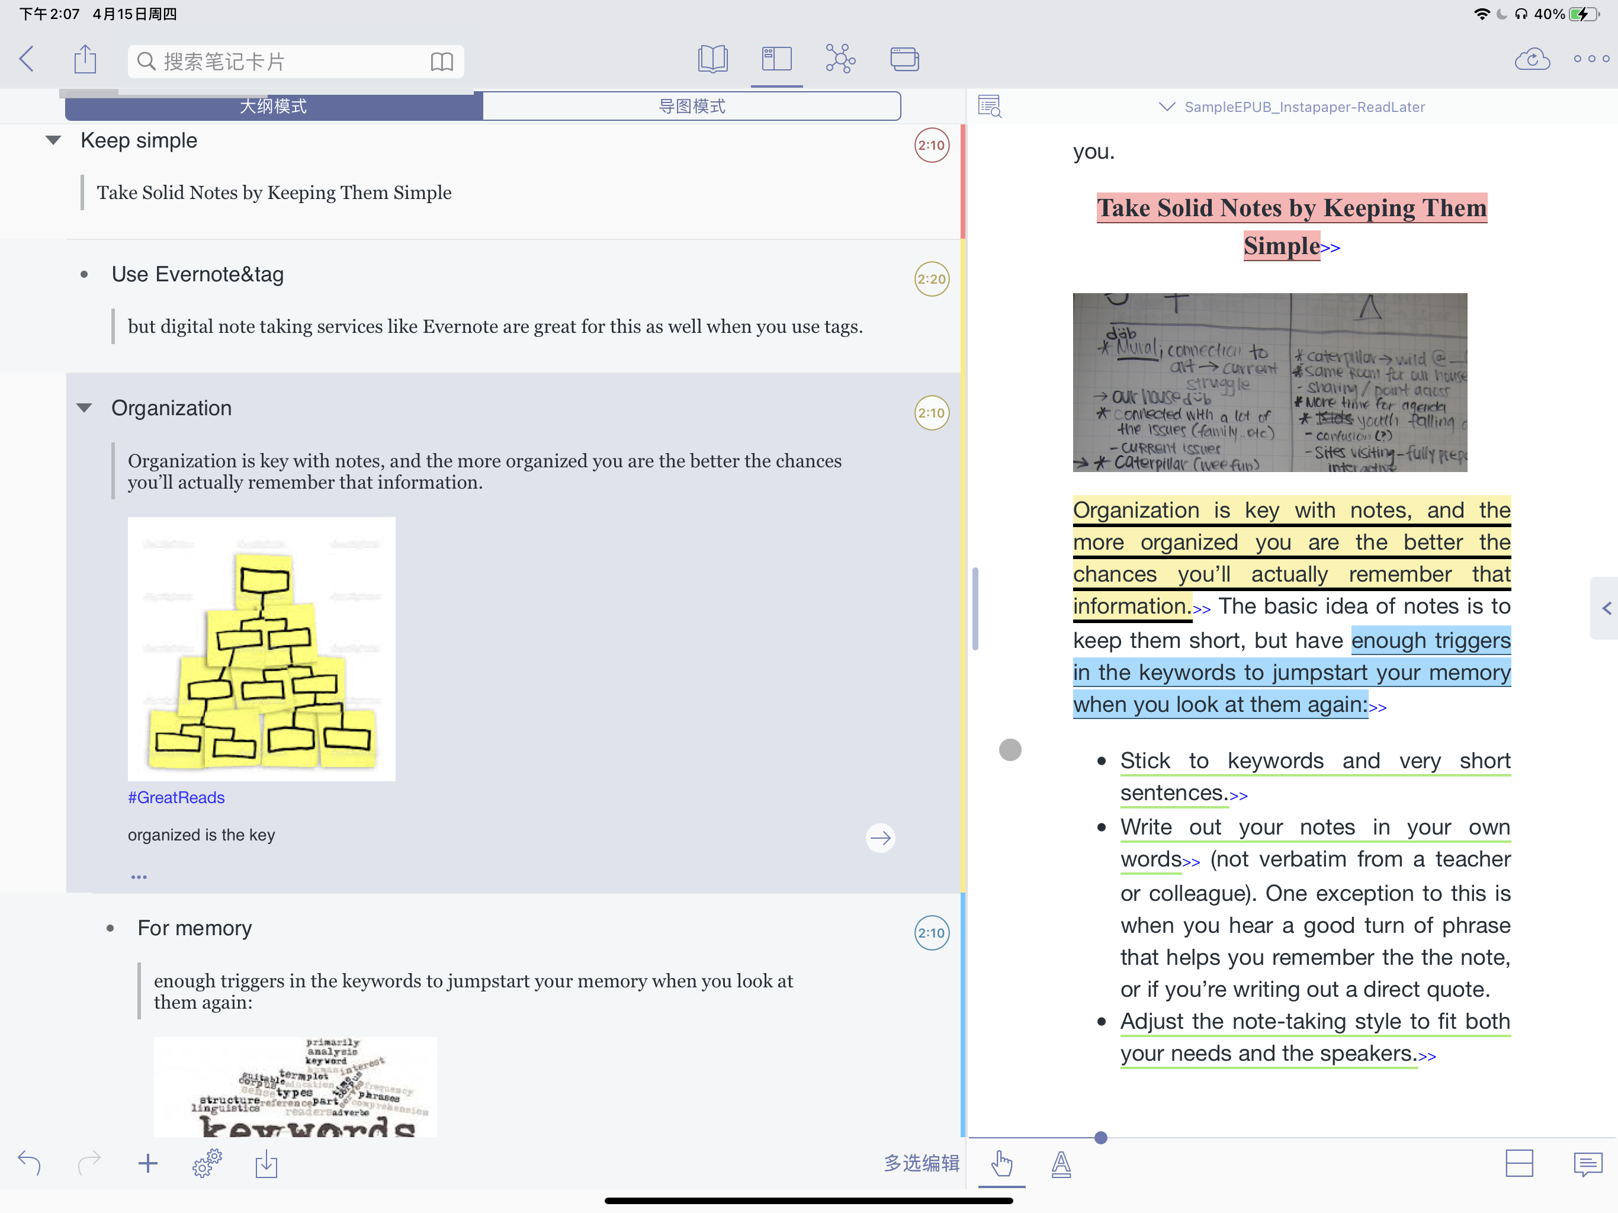Redo the last action

88,1163
